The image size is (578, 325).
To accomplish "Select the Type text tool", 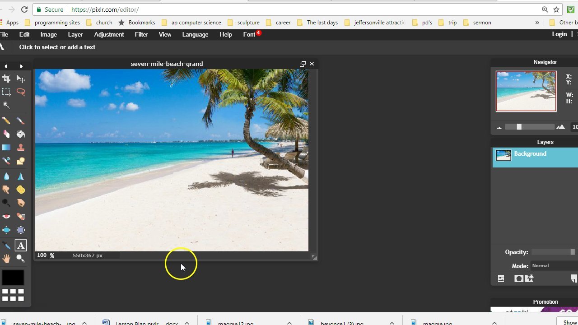I will coord(21,246).
